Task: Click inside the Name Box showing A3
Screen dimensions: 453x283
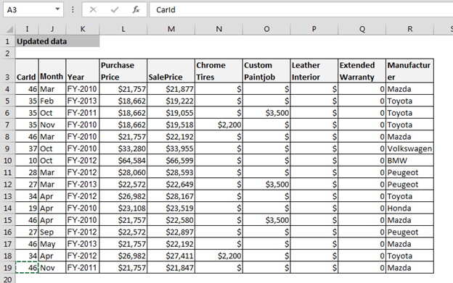Action: click(x=28, y=10)
